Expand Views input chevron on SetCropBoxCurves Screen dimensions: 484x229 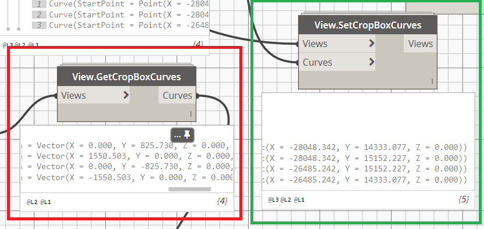click(x=372, y=43)
